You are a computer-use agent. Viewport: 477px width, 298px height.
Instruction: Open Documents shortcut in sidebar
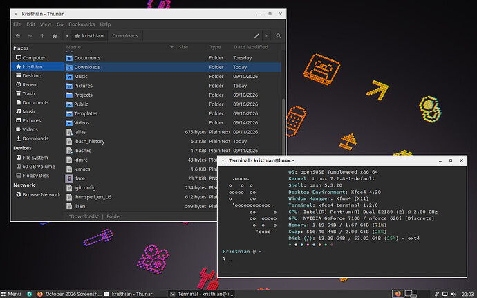point(37,102)
